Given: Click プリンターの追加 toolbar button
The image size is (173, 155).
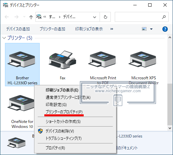Looking at the screenshot, I should coord(52,29).
